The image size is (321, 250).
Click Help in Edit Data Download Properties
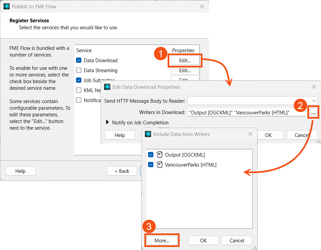point(120,135)
